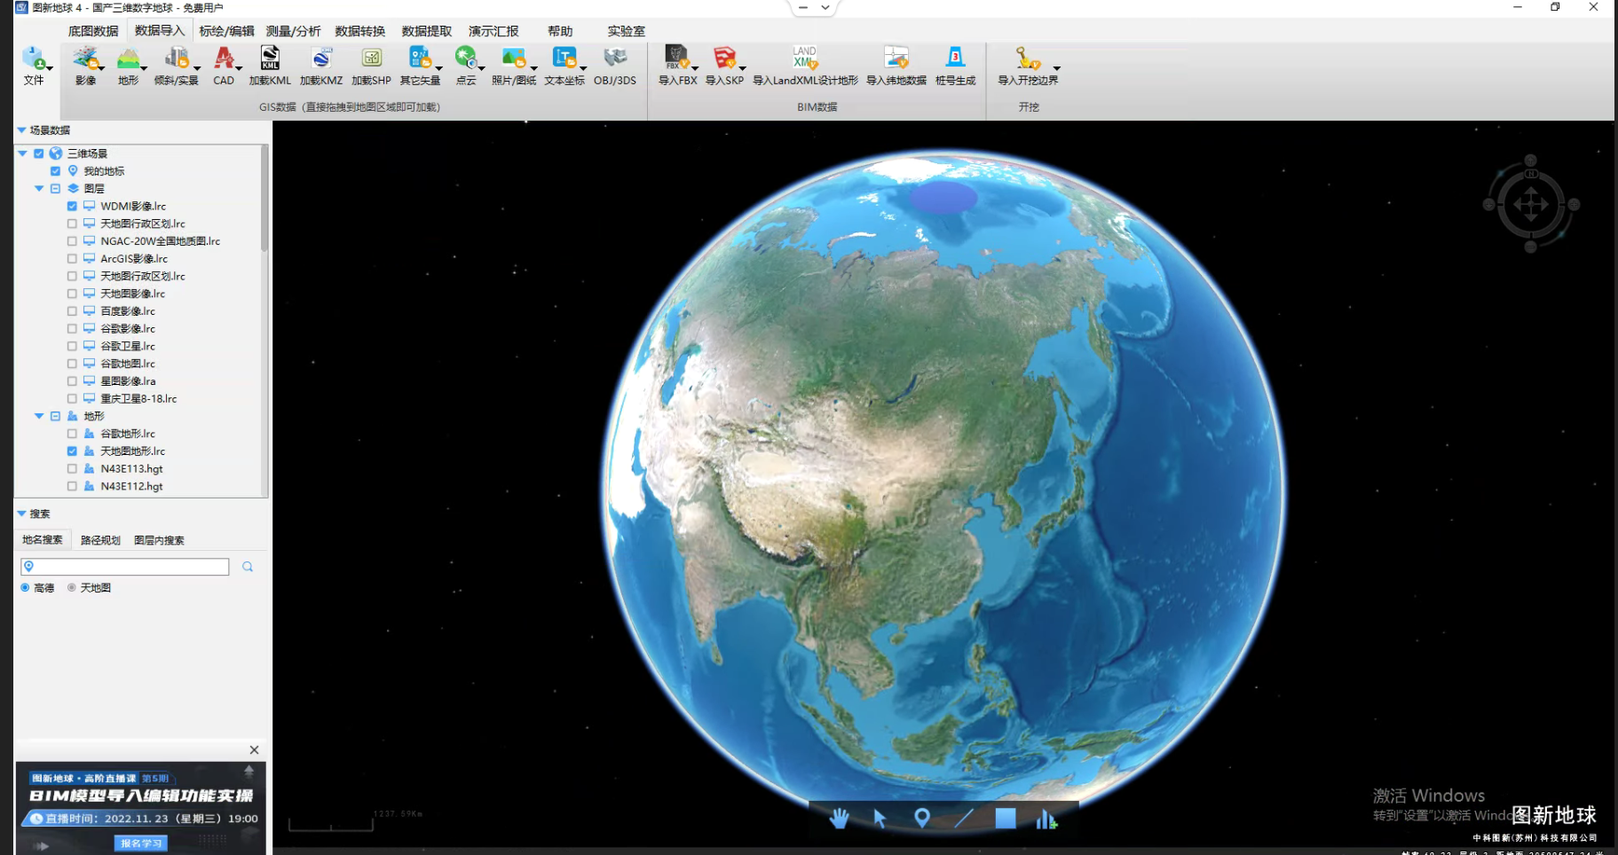Click the search magnifier icon
1618x855 pixels.
(248, 567)
